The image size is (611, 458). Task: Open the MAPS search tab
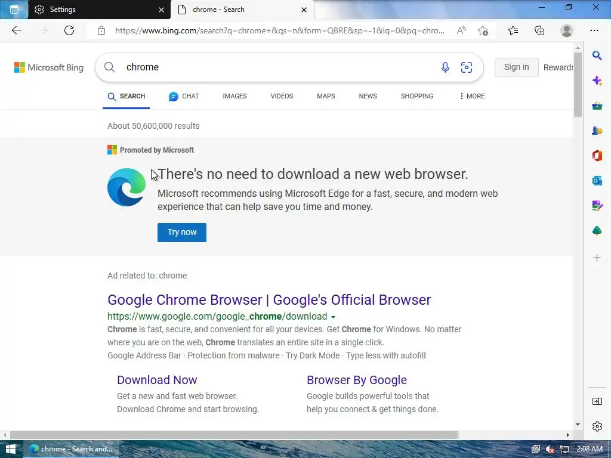tap(326, 96)
